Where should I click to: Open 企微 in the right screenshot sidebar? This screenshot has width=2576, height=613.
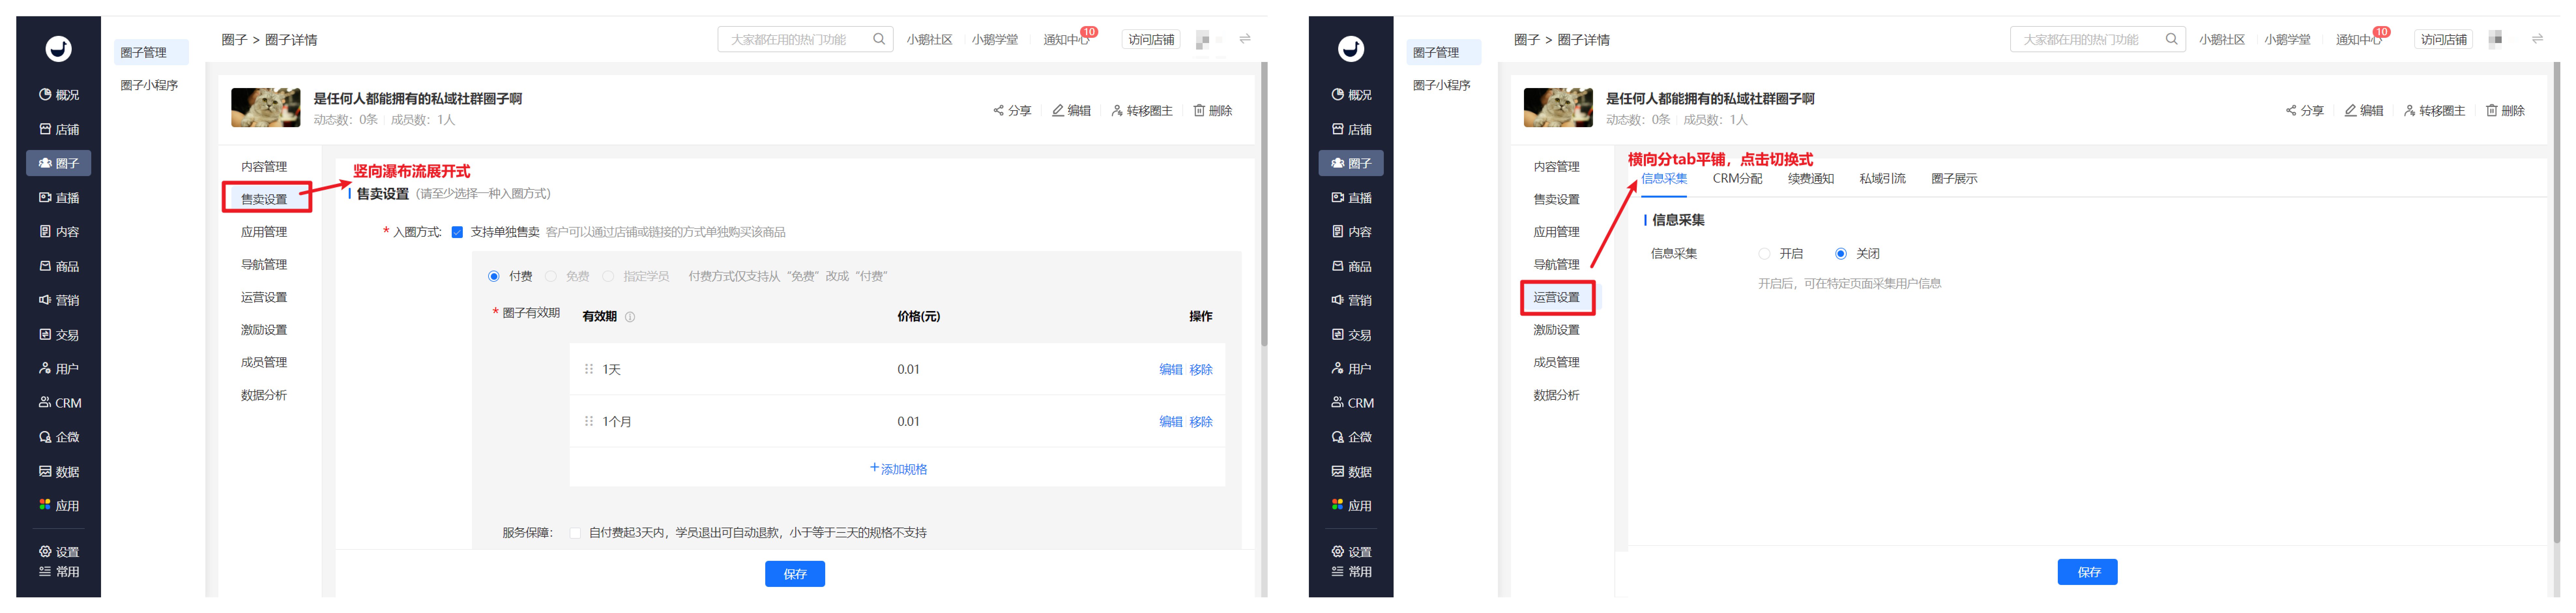[x=1352, y=437]
